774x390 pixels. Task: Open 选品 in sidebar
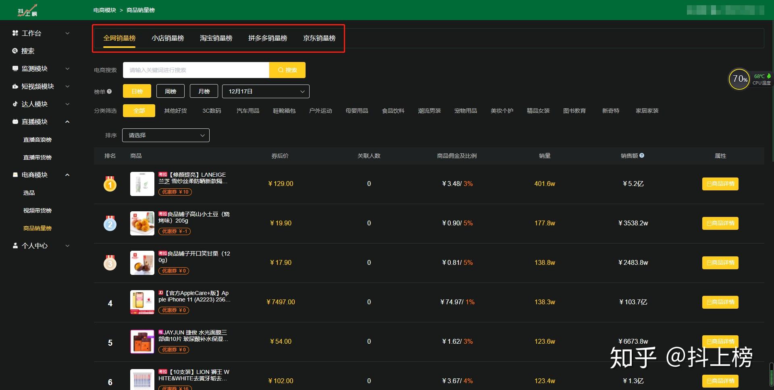click(x=29, y=193)
